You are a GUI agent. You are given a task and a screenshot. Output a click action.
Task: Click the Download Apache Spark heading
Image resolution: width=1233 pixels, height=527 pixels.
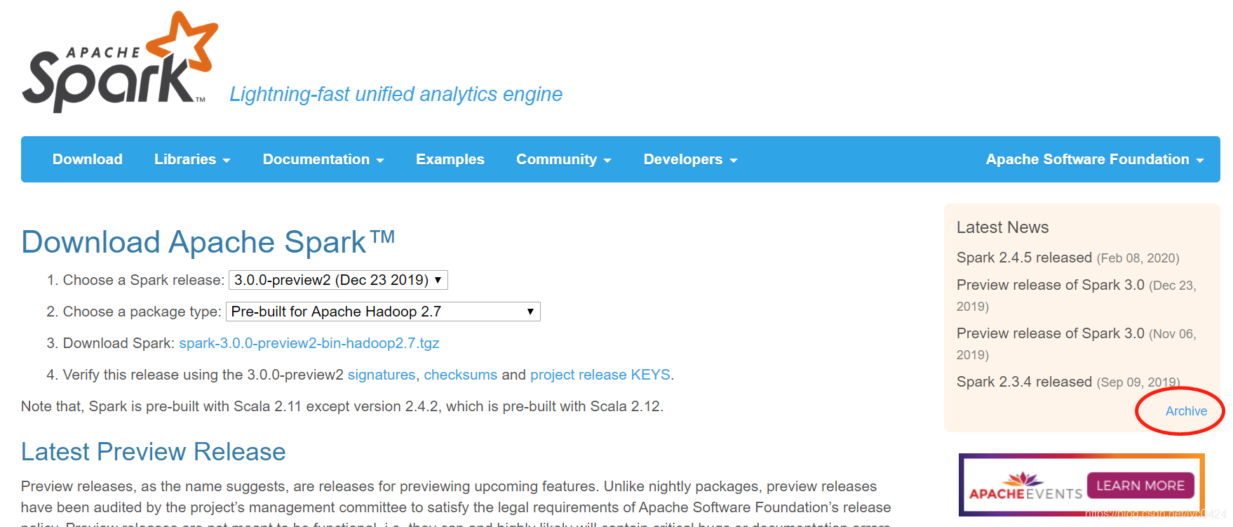tap(208, 242)
